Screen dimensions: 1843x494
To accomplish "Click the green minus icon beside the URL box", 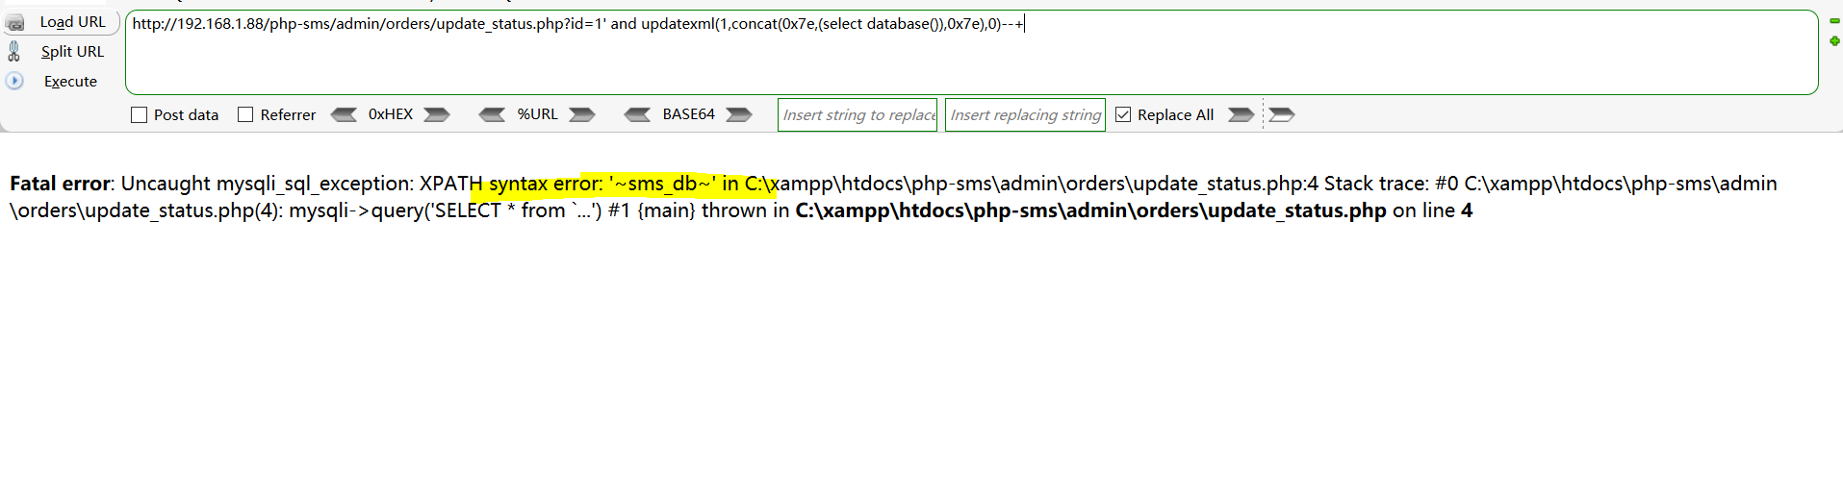I will point(1834,20).
